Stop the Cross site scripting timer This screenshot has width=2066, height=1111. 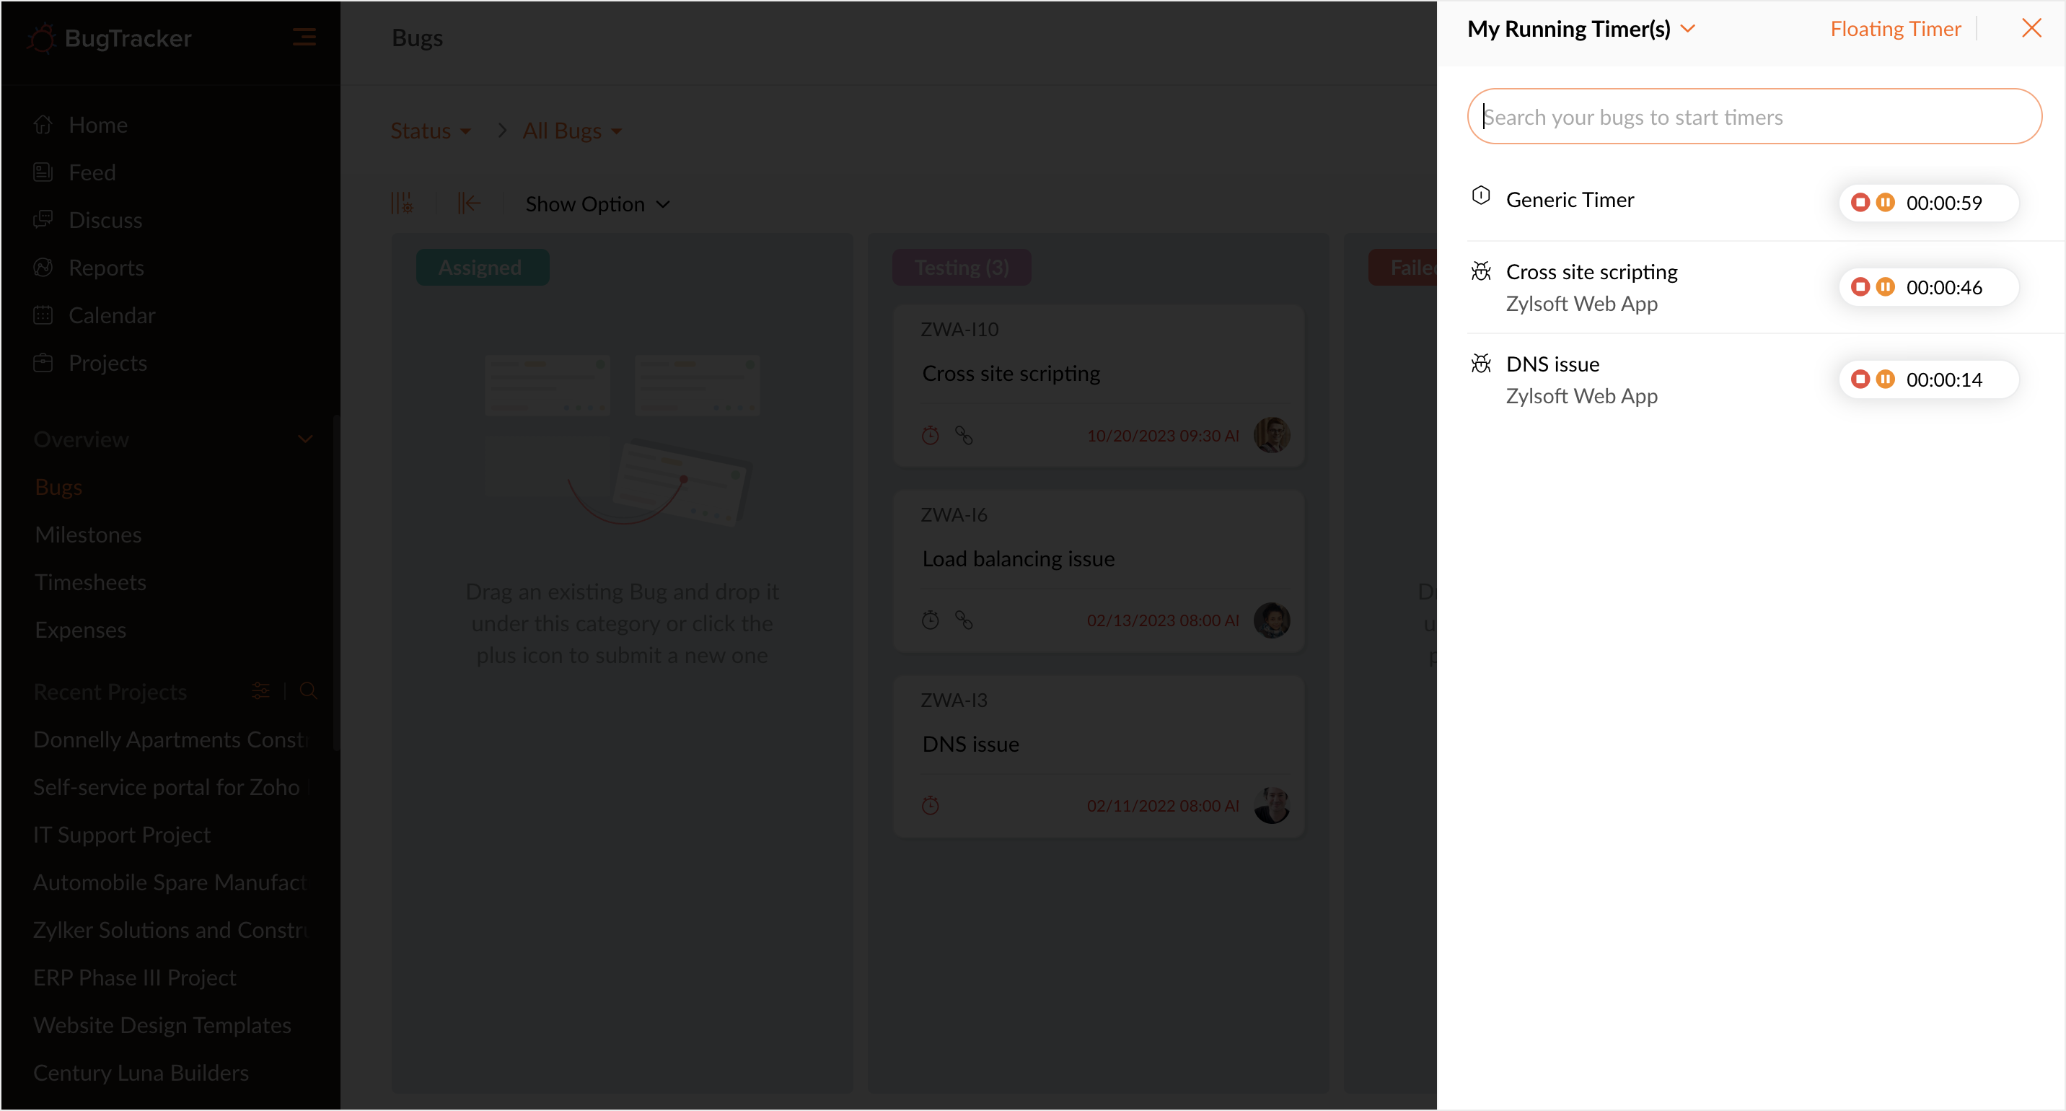[1860, 286]
